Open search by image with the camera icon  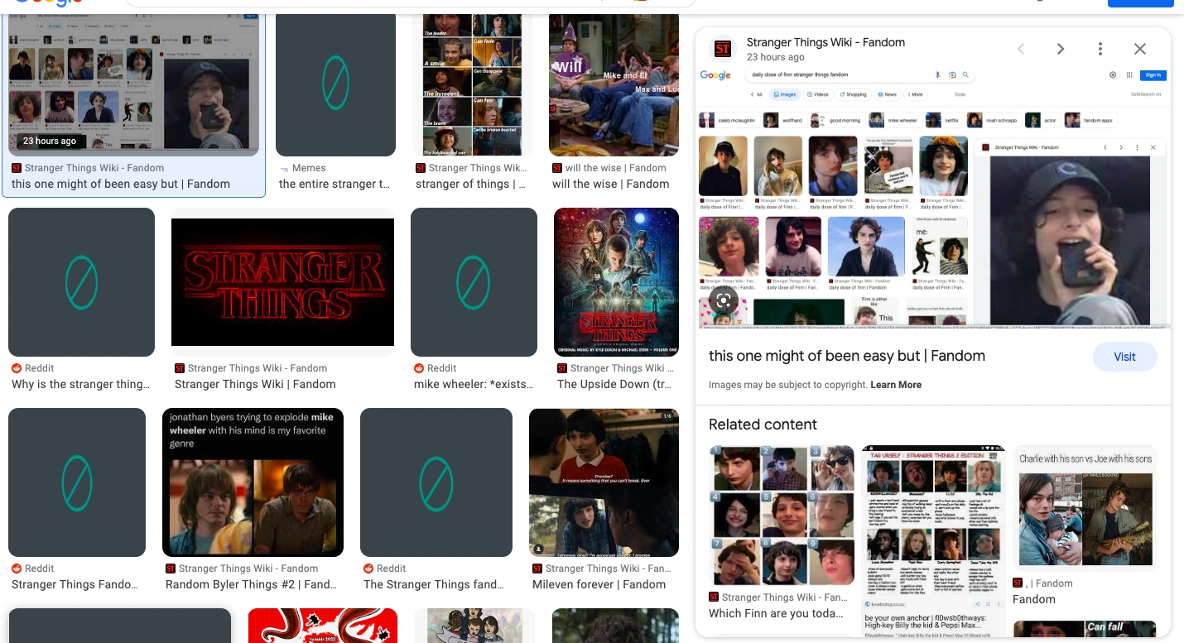click(x=952, y=74)
